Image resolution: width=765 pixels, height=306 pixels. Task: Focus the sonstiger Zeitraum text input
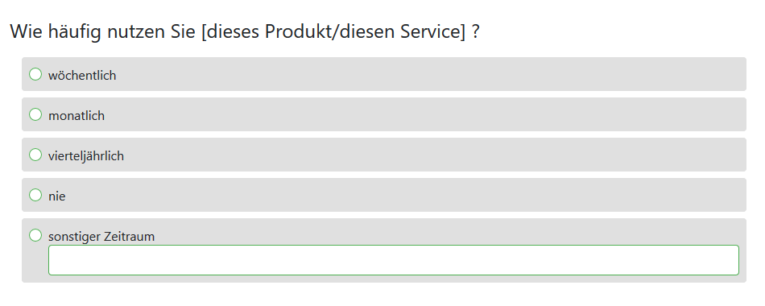point(394,260)
